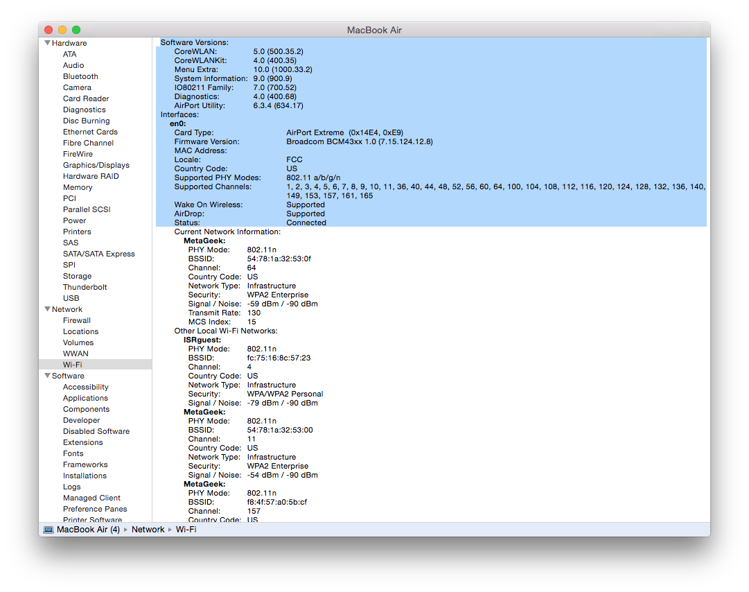Open Installations software item
This screenshot has width=749, height=592.
tap(85, 476)
